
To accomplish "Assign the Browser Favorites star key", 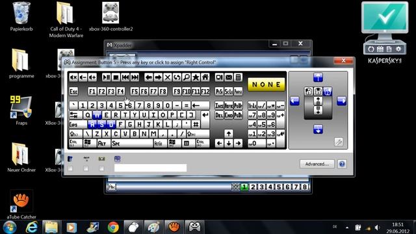I will click(x=196, y=77).
